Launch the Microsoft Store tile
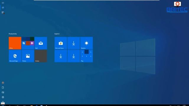The height and width of the screenshot is (106, 189). (61, 43)
